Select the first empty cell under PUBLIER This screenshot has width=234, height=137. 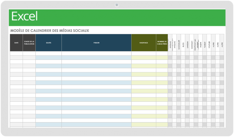pyautogui.click(x=96, y=54)
